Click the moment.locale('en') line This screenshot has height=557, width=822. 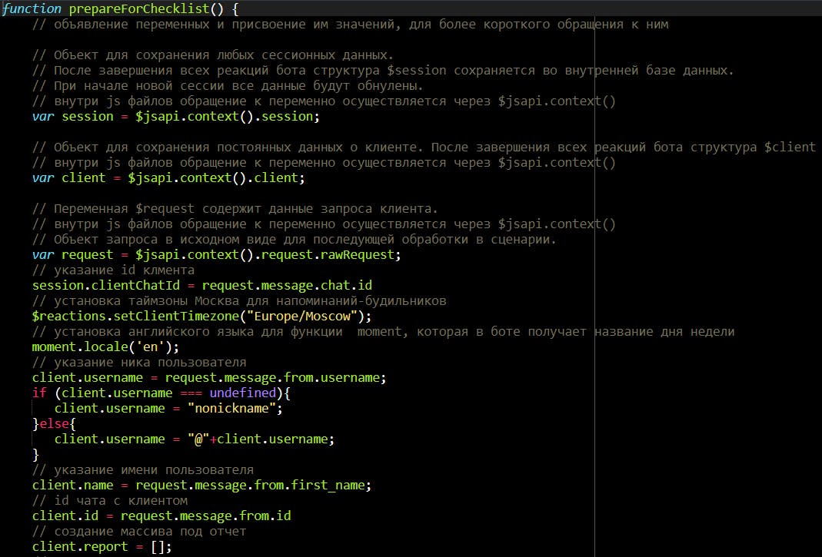click(105, 347)
